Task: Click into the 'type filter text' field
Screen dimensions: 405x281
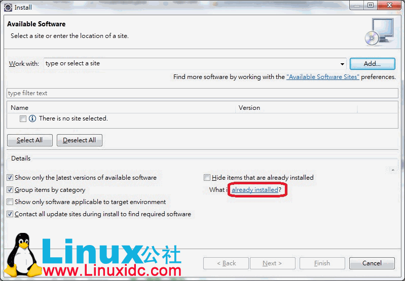Action: pos(202,93)
